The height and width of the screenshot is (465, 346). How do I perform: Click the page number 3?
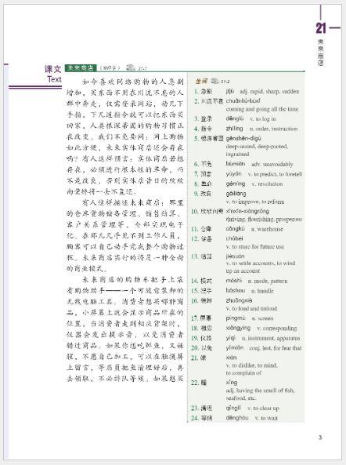(x=320, y=438)
